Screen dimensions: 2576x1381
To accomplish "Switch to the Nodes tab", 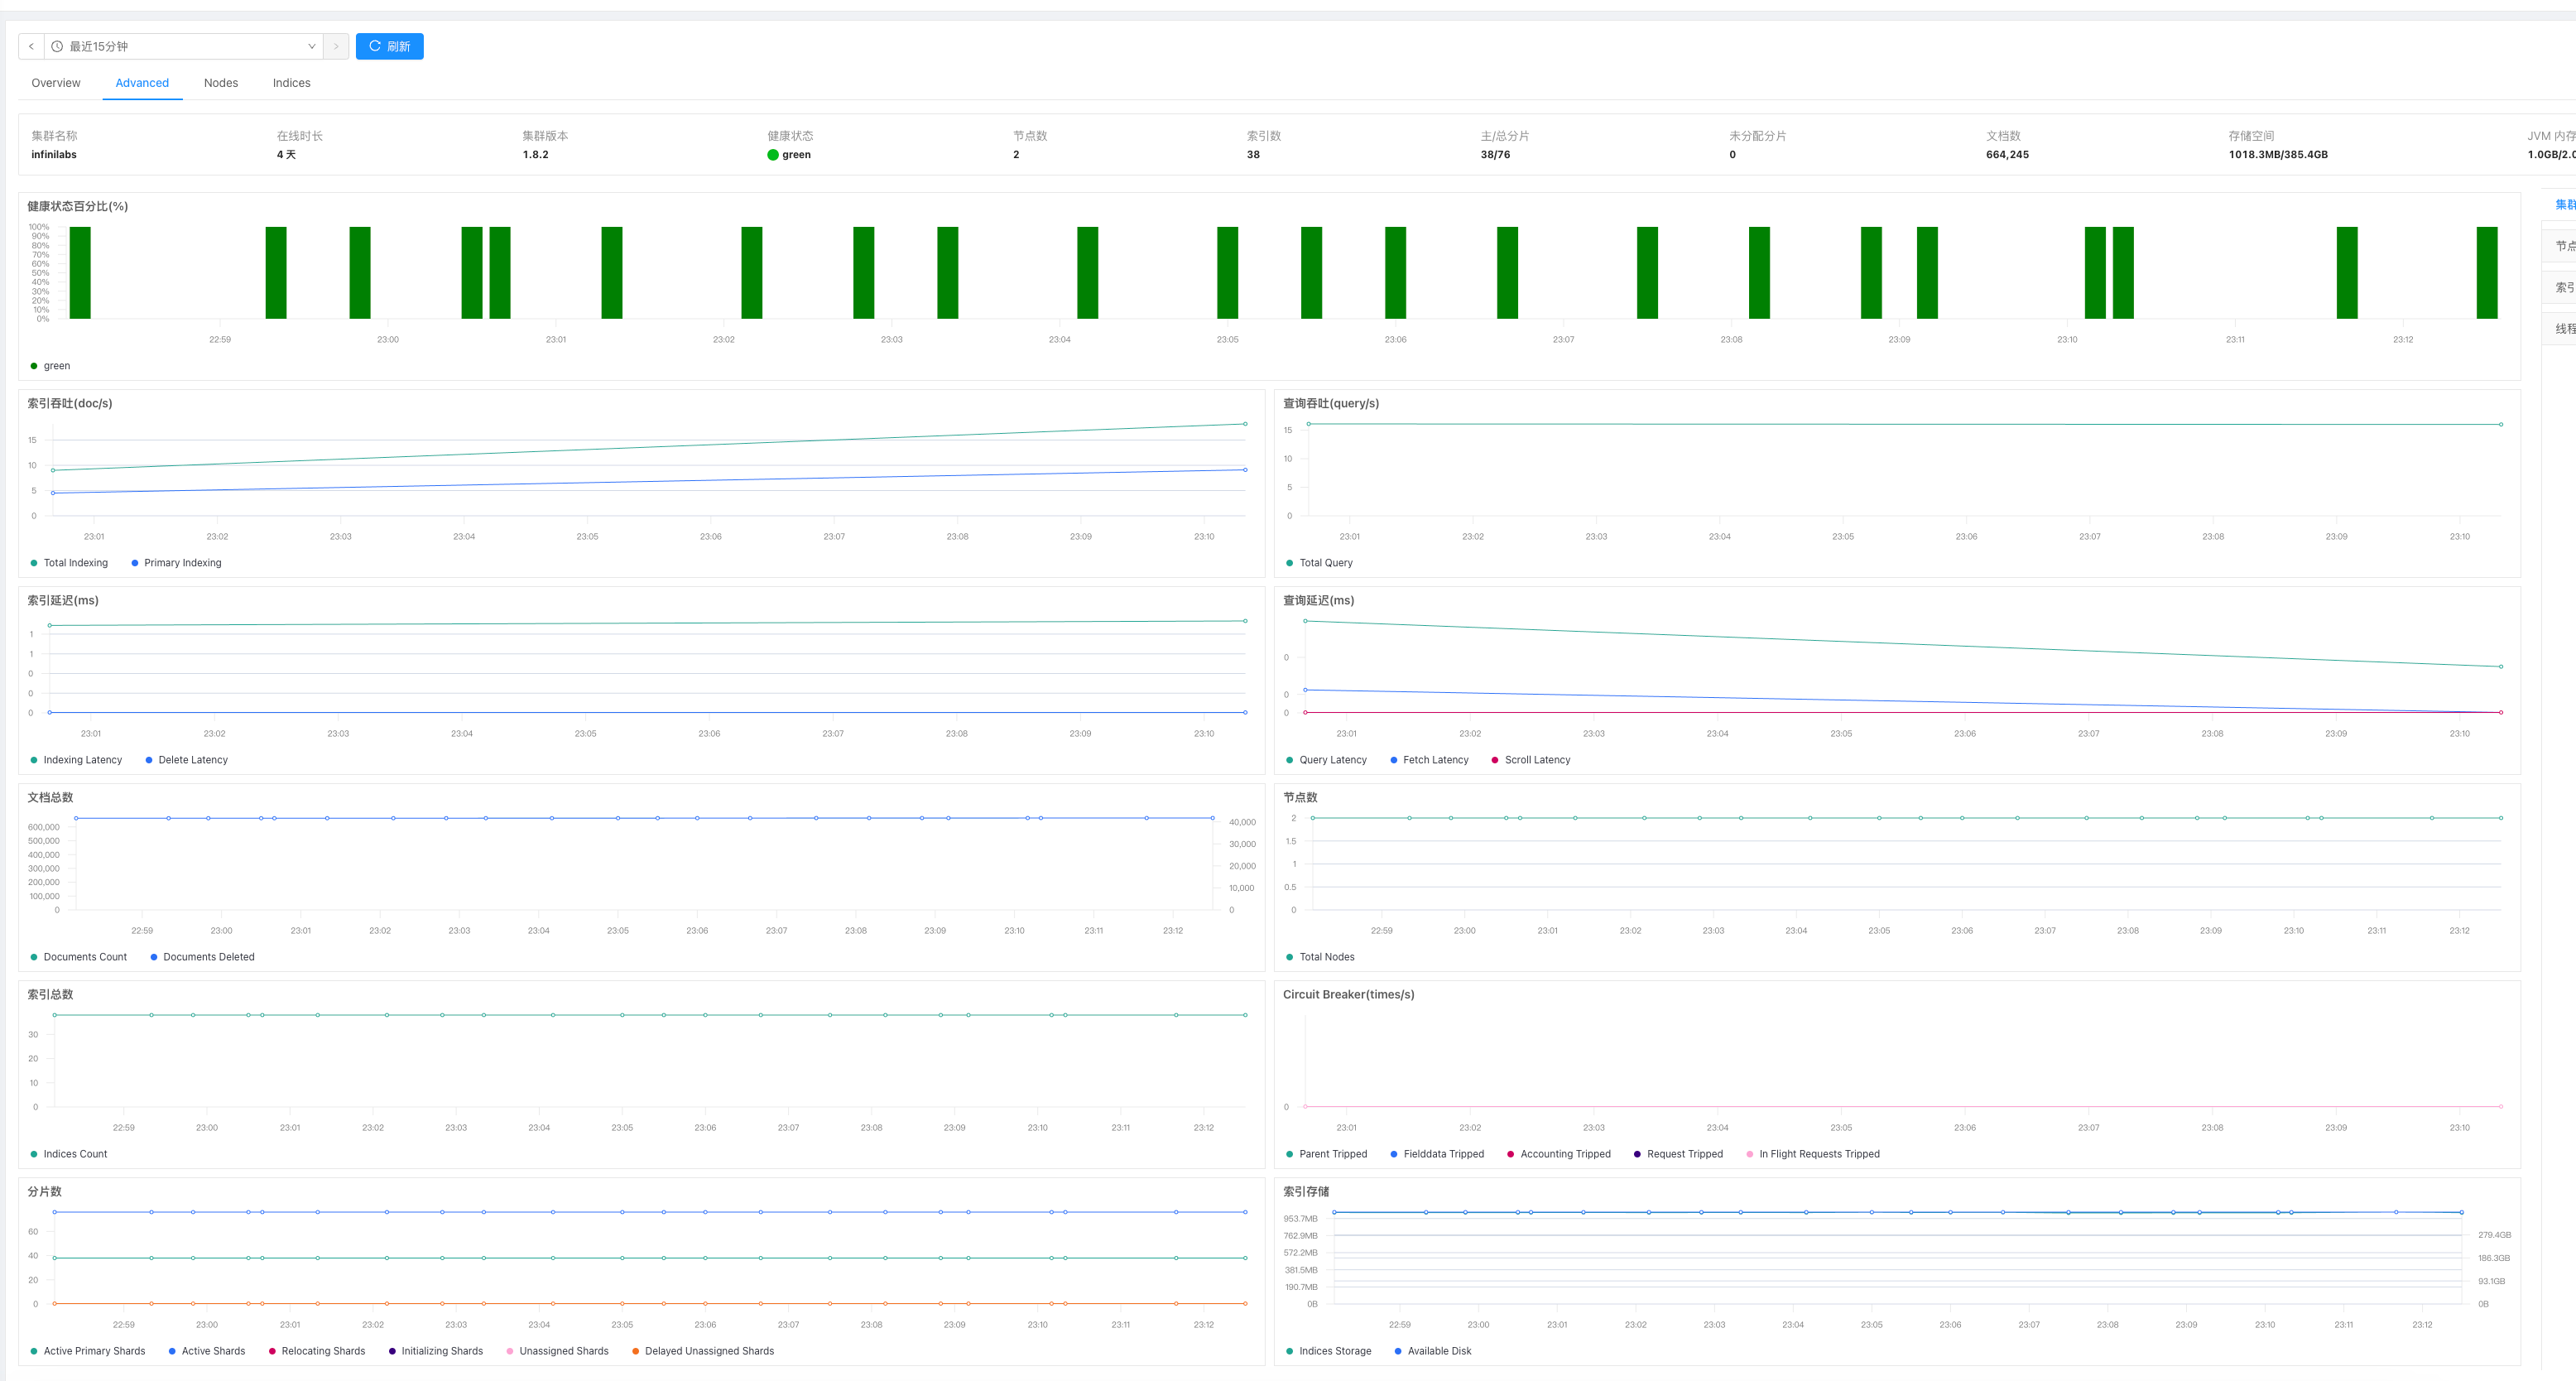I will 220,83.
